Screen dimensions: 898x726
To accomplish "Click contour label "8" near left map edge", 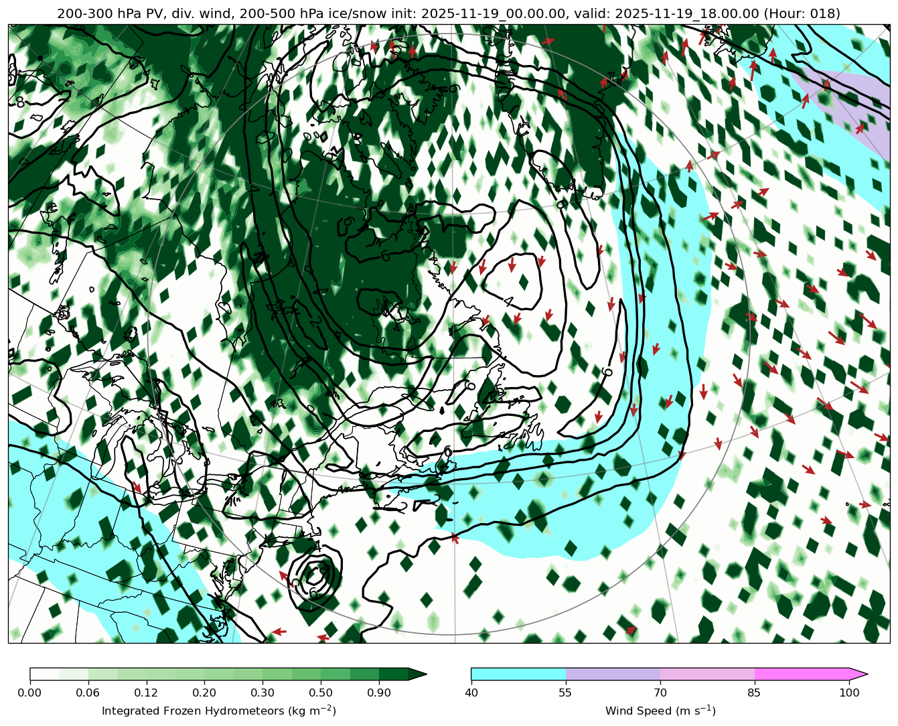I will (x=19, y=102).
